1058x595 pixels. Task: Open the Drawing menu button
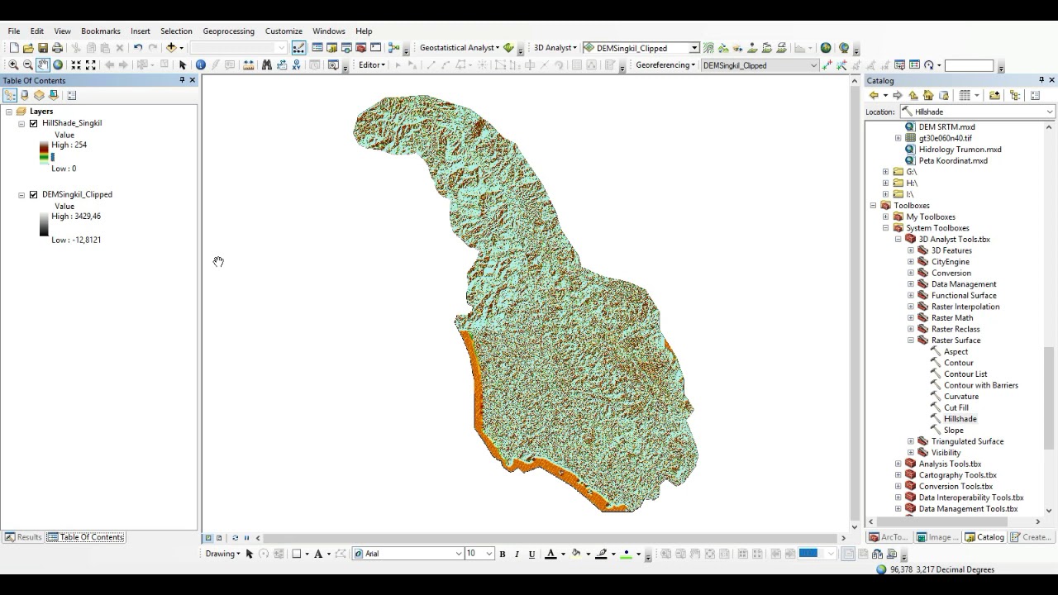[223, 554]
